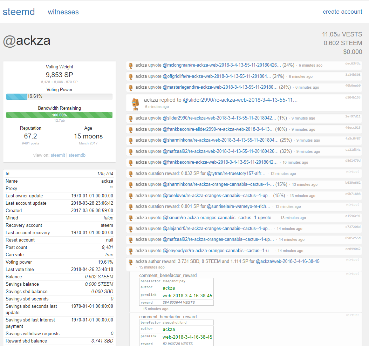Image resolution: width=369 pixels, height=346 pixels.
Task: Click the @ackza account heading
Action: 27,41
